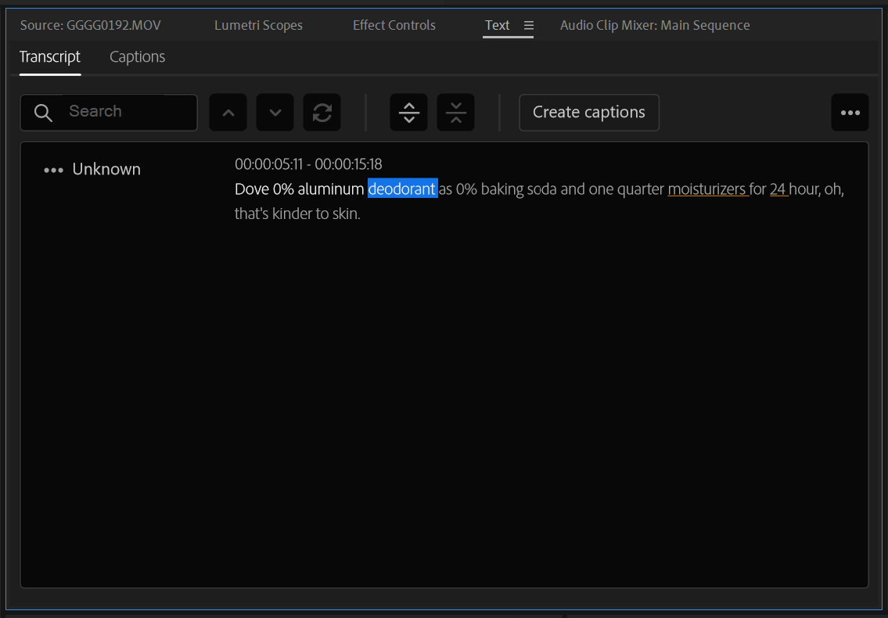Open the Unknown speaker label to rename it
The height and width of the screenshot is (618, 888).
point(106,169)
